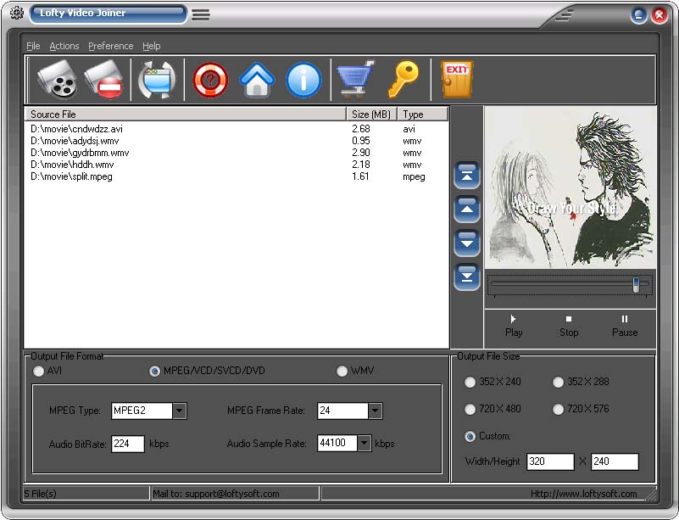679x520 pixels.
Task: Stop the video preview
Action: 569,326
